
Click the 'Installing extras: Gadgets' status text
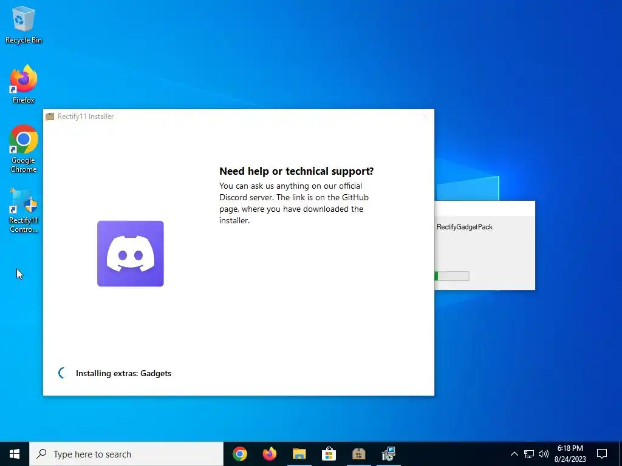pyautogui.click(x=123, y=373)
